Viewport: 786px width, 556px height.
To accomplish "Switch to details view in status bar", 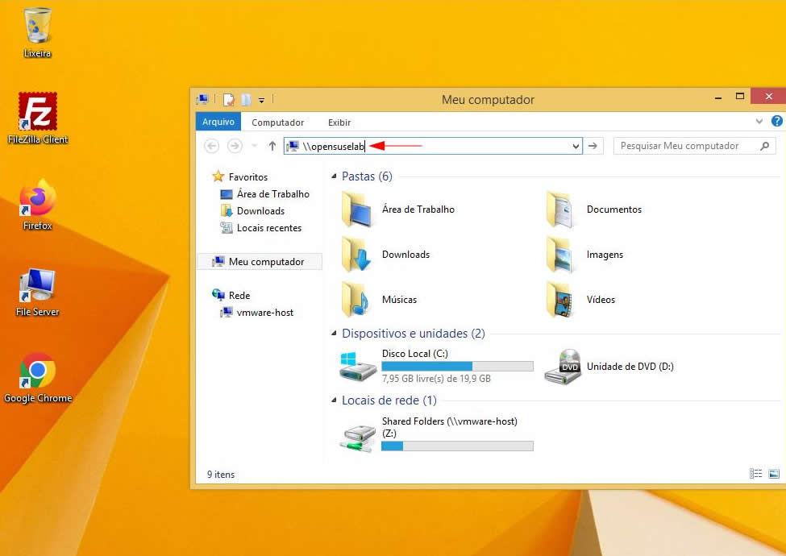I will click(x=755, y=474).
